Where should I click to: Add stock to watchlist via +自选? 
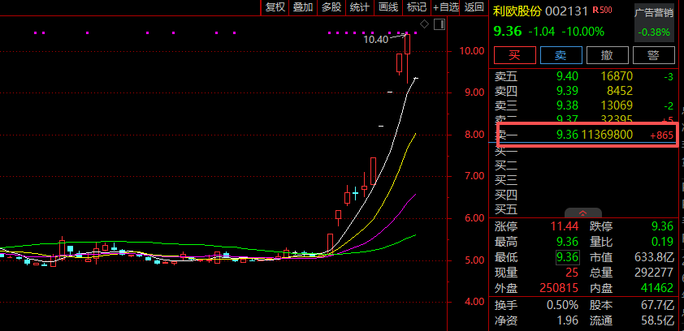coord(446,7)
